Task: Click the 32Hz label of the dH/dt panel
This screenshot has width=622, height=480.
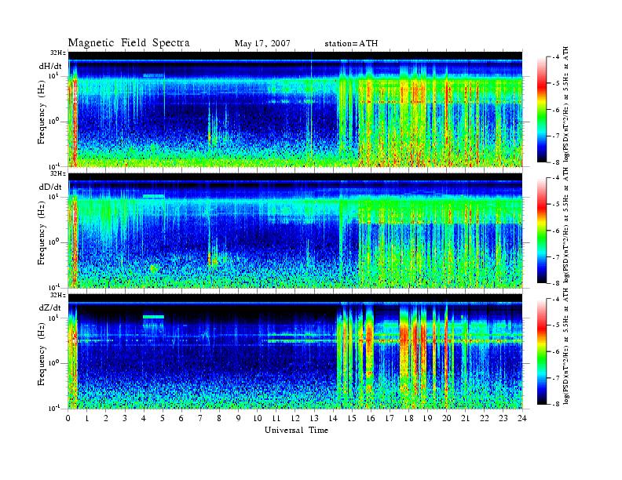Action: coord(58,53)
